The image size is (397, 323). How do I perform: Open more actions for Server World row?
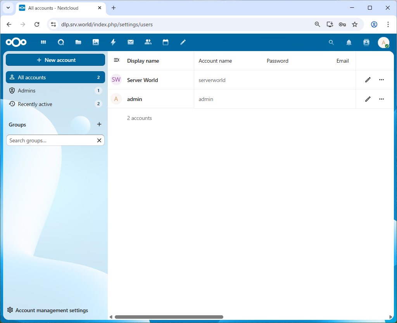381,80
